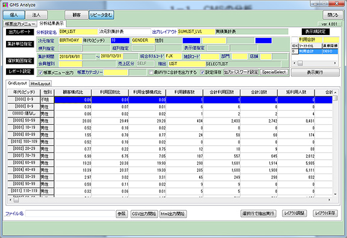Click the 年代(ピッチ) column header

click(24, 92)
